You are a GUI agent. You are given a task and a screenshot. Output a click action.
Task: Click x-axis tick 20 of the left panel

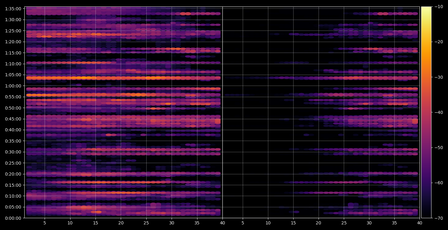tap(121, 223)
